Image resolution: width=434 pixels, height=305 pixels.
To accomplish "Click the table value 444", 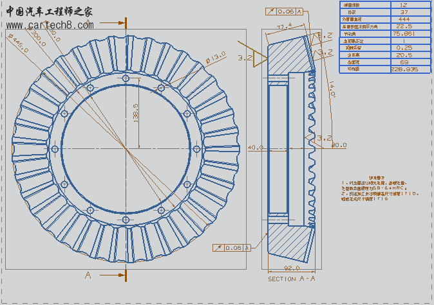I will click(x=404, y=19).
